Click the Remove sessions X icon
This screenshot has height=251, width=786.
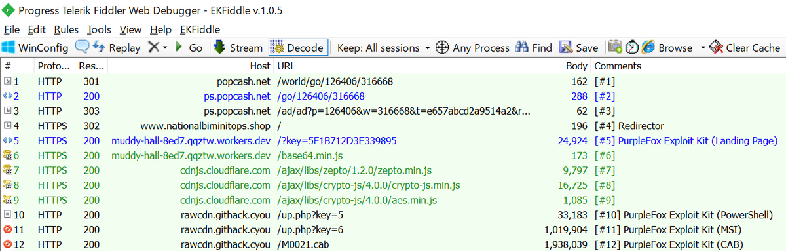[153, 48]
